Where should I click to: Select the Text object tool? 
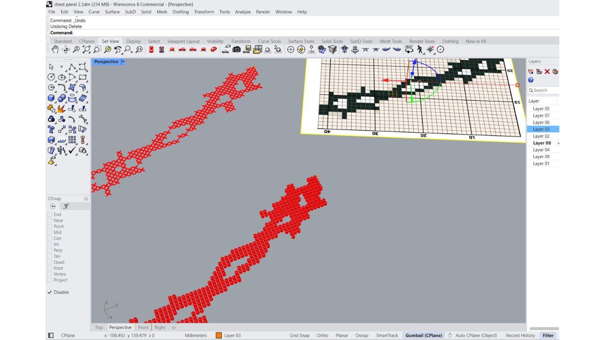point(51,129)
